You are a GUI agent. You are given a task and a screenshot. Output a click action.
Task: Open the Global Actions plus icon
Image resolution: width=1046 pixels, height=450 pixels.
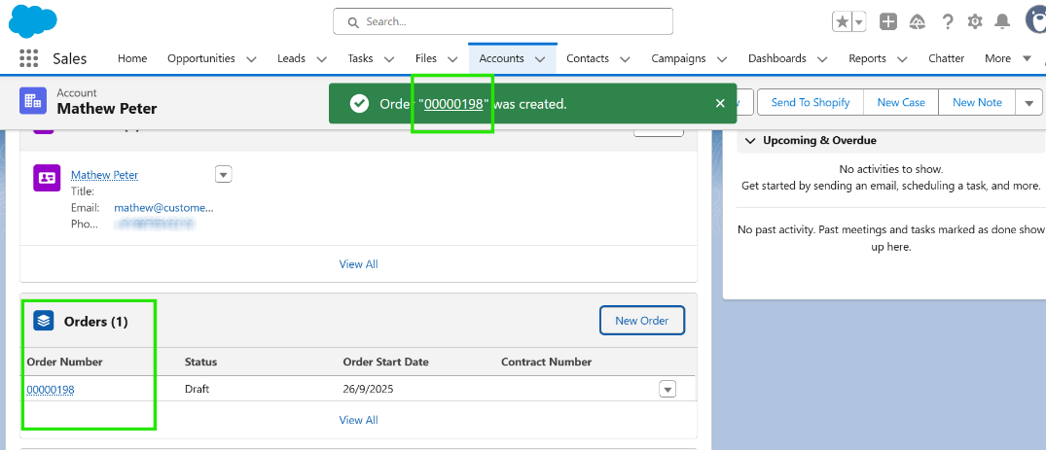pos(888,22)
